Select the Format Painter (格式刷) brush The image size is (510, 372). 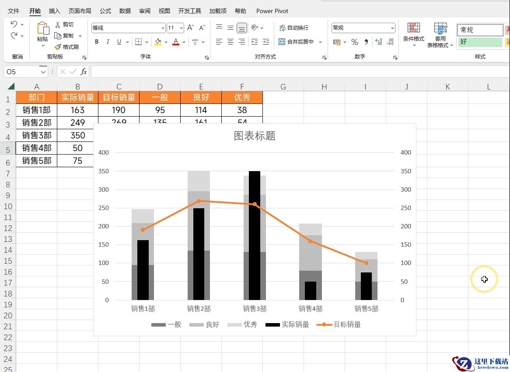pyautogui.click(x=58, y=47)
